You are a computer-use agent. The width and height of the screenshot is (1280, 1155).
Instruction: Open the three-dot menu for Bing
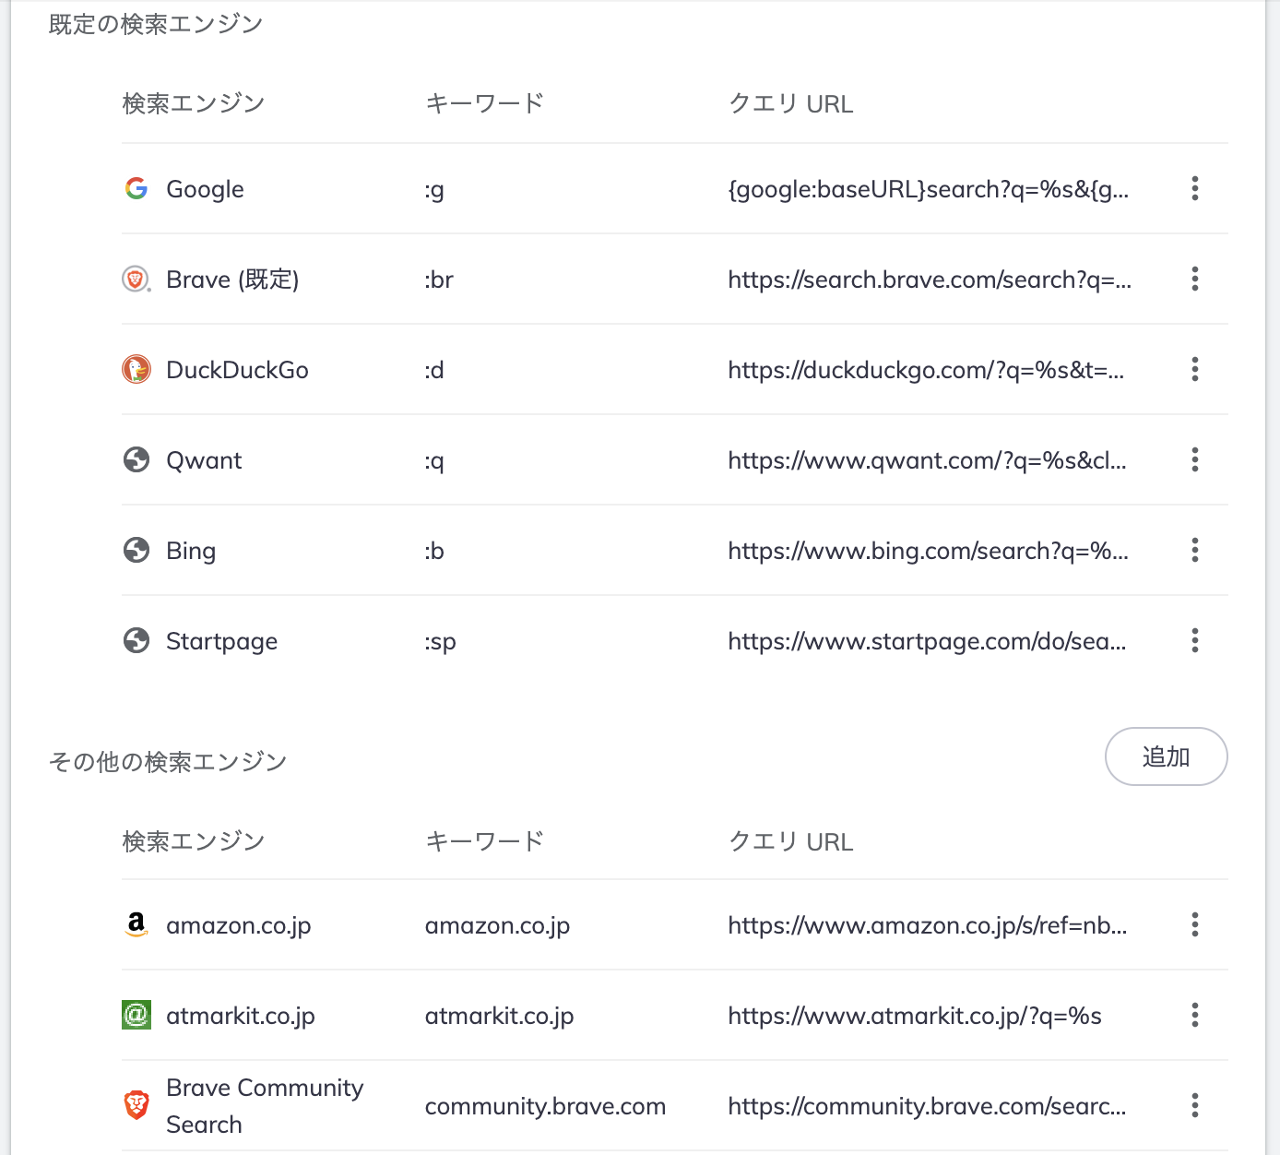tap(1194, 550)
